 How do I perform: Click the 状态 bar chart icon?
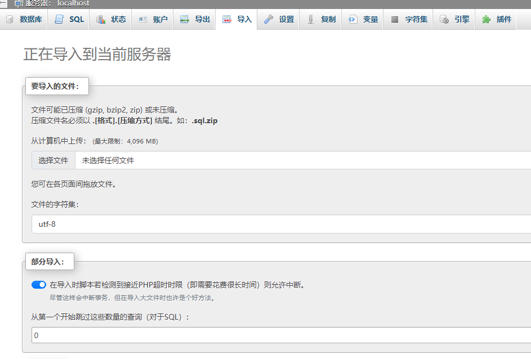pyautogui.click(x=101, y=20)
